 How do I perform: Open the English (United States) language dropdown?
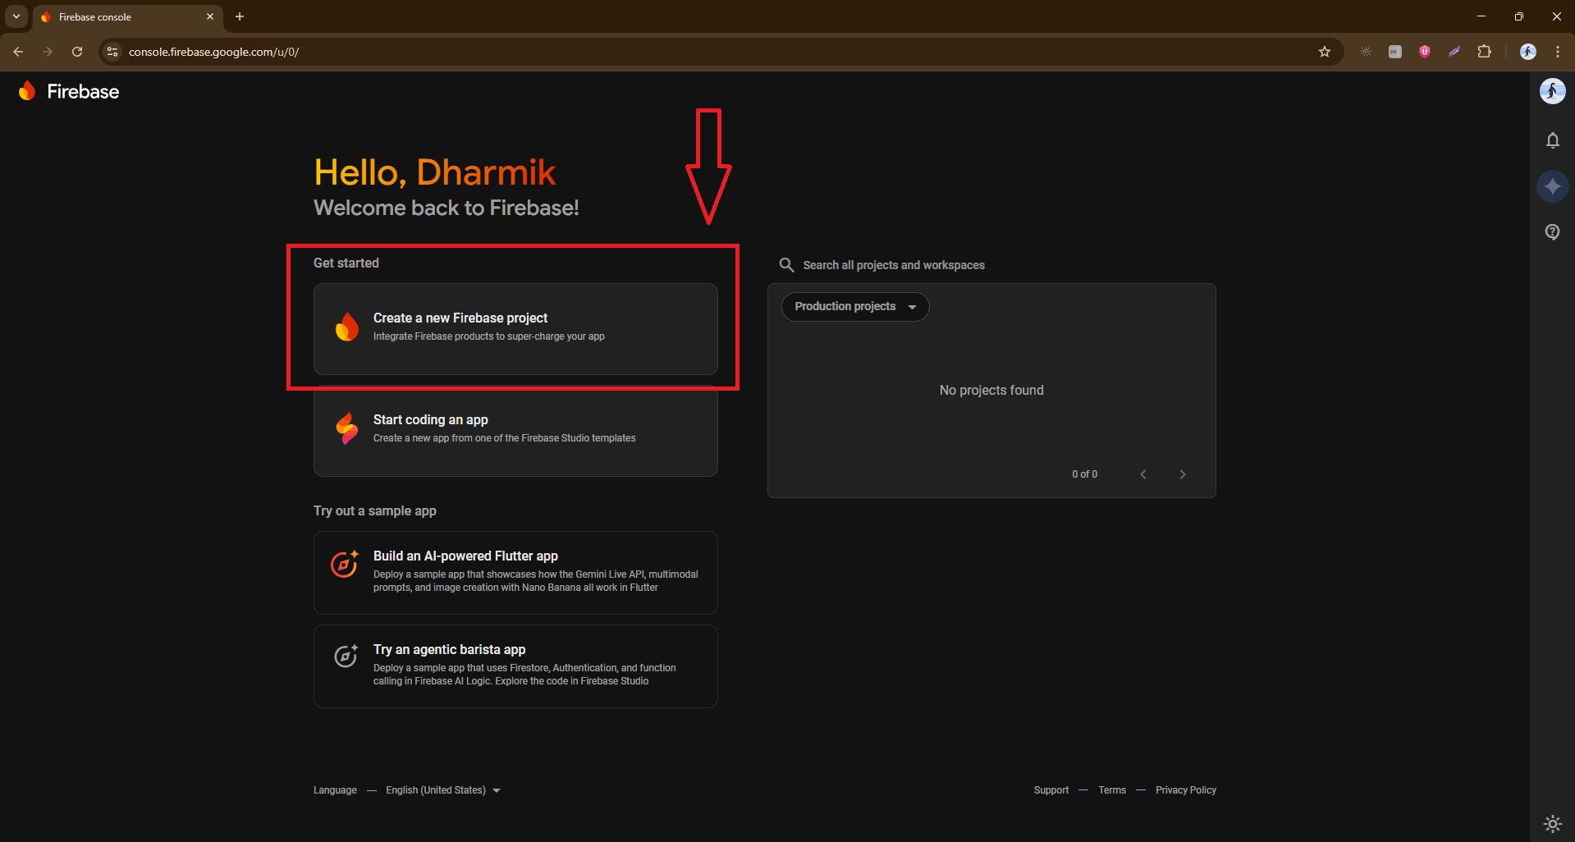(443, 790)
